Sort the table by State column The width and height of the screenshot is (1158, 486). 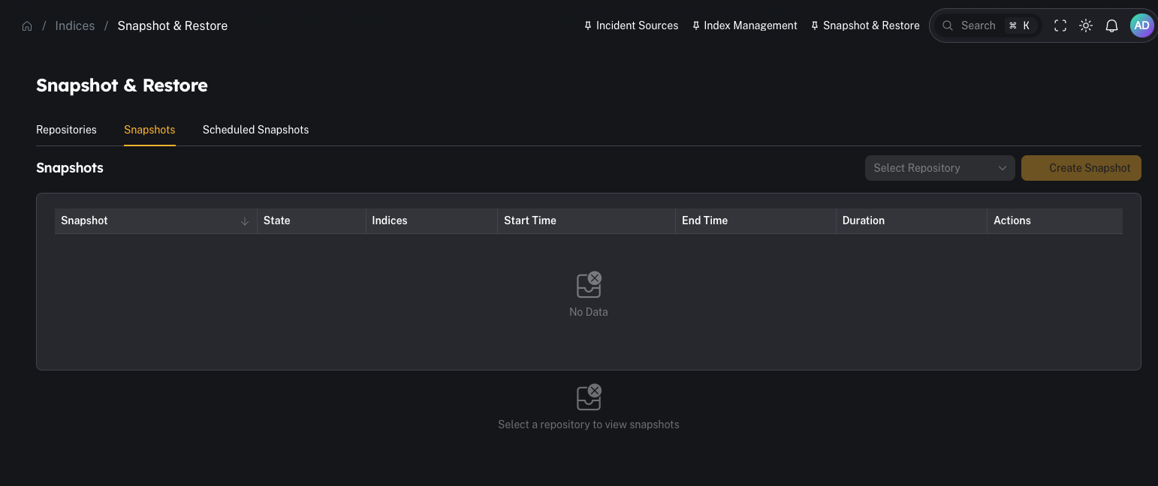click(x=276, y=220)
